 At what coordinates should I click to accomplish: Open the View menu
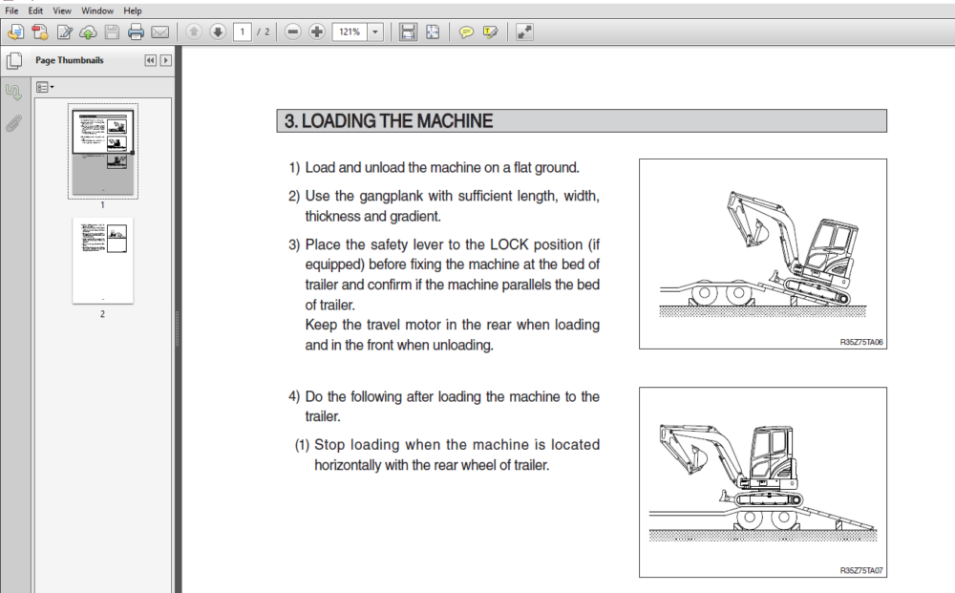tap(61, 11)
